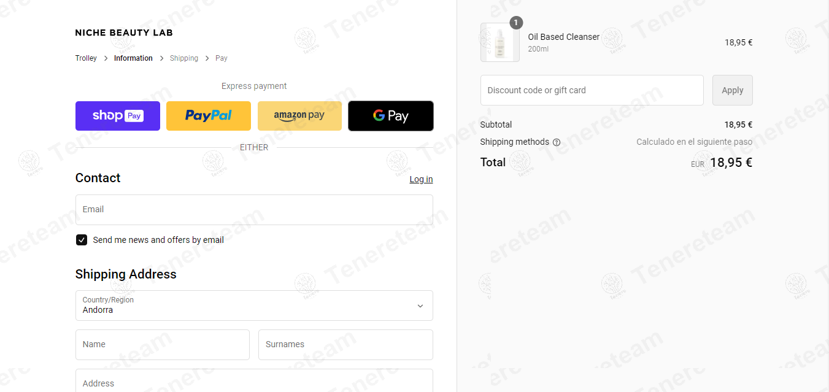This screenshot has width=829, height=392.
Task: Click the Shipping Address heading
Action: 126,274
